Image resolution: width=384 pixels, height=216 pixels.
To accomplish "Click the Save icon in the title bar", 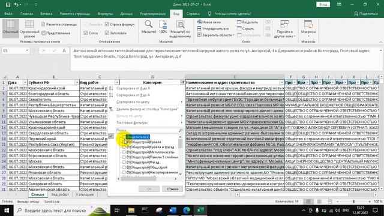I will click(8, 5).
